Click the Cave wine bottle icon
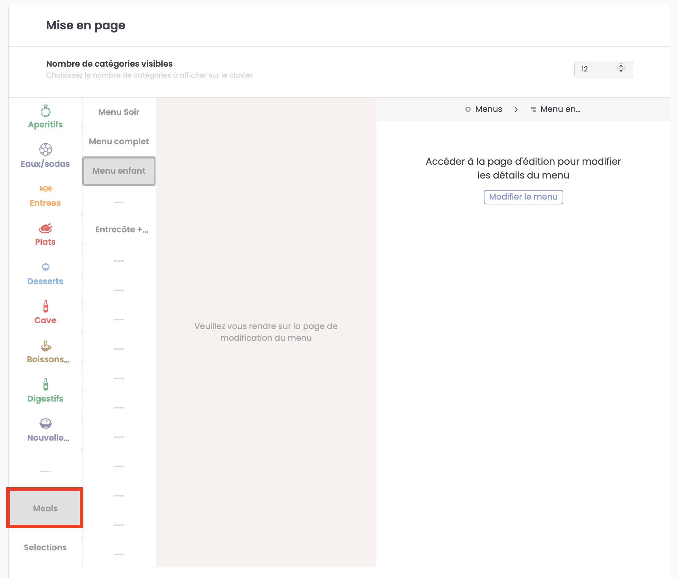 point(45,306)
